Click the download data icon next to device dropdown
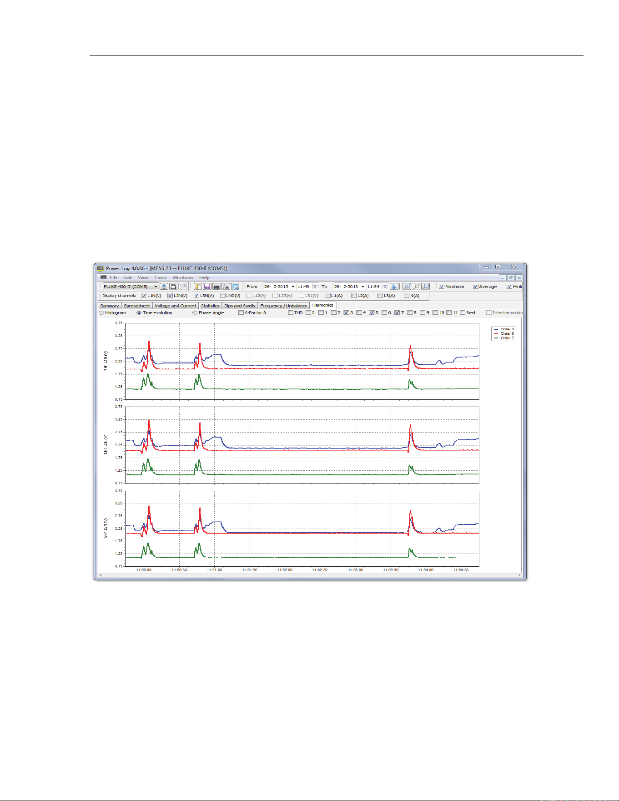This screenshot has height=801, width=619. [x=164, y=287]
